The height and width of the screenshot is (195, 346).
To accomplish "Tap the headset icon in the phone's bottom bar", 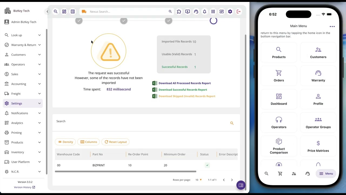I will 308,174.
